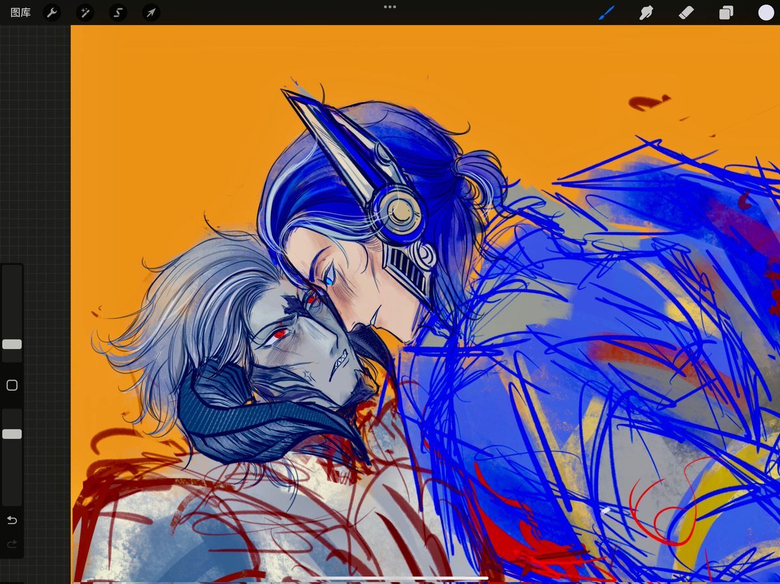Select the Selection S-shaped tool
This screenshot has width=780, height=584.
118,12
